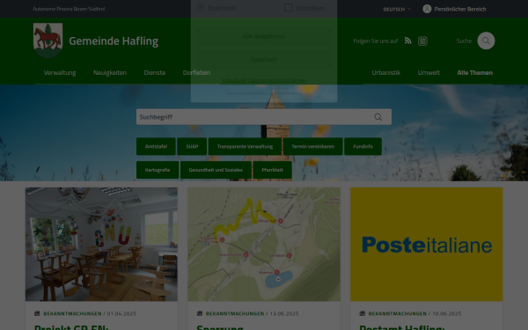Click the user avatar icon for Persönlicher Bereich
The width and height of the screenshot is (528, 330).
[x=427, y=9]
